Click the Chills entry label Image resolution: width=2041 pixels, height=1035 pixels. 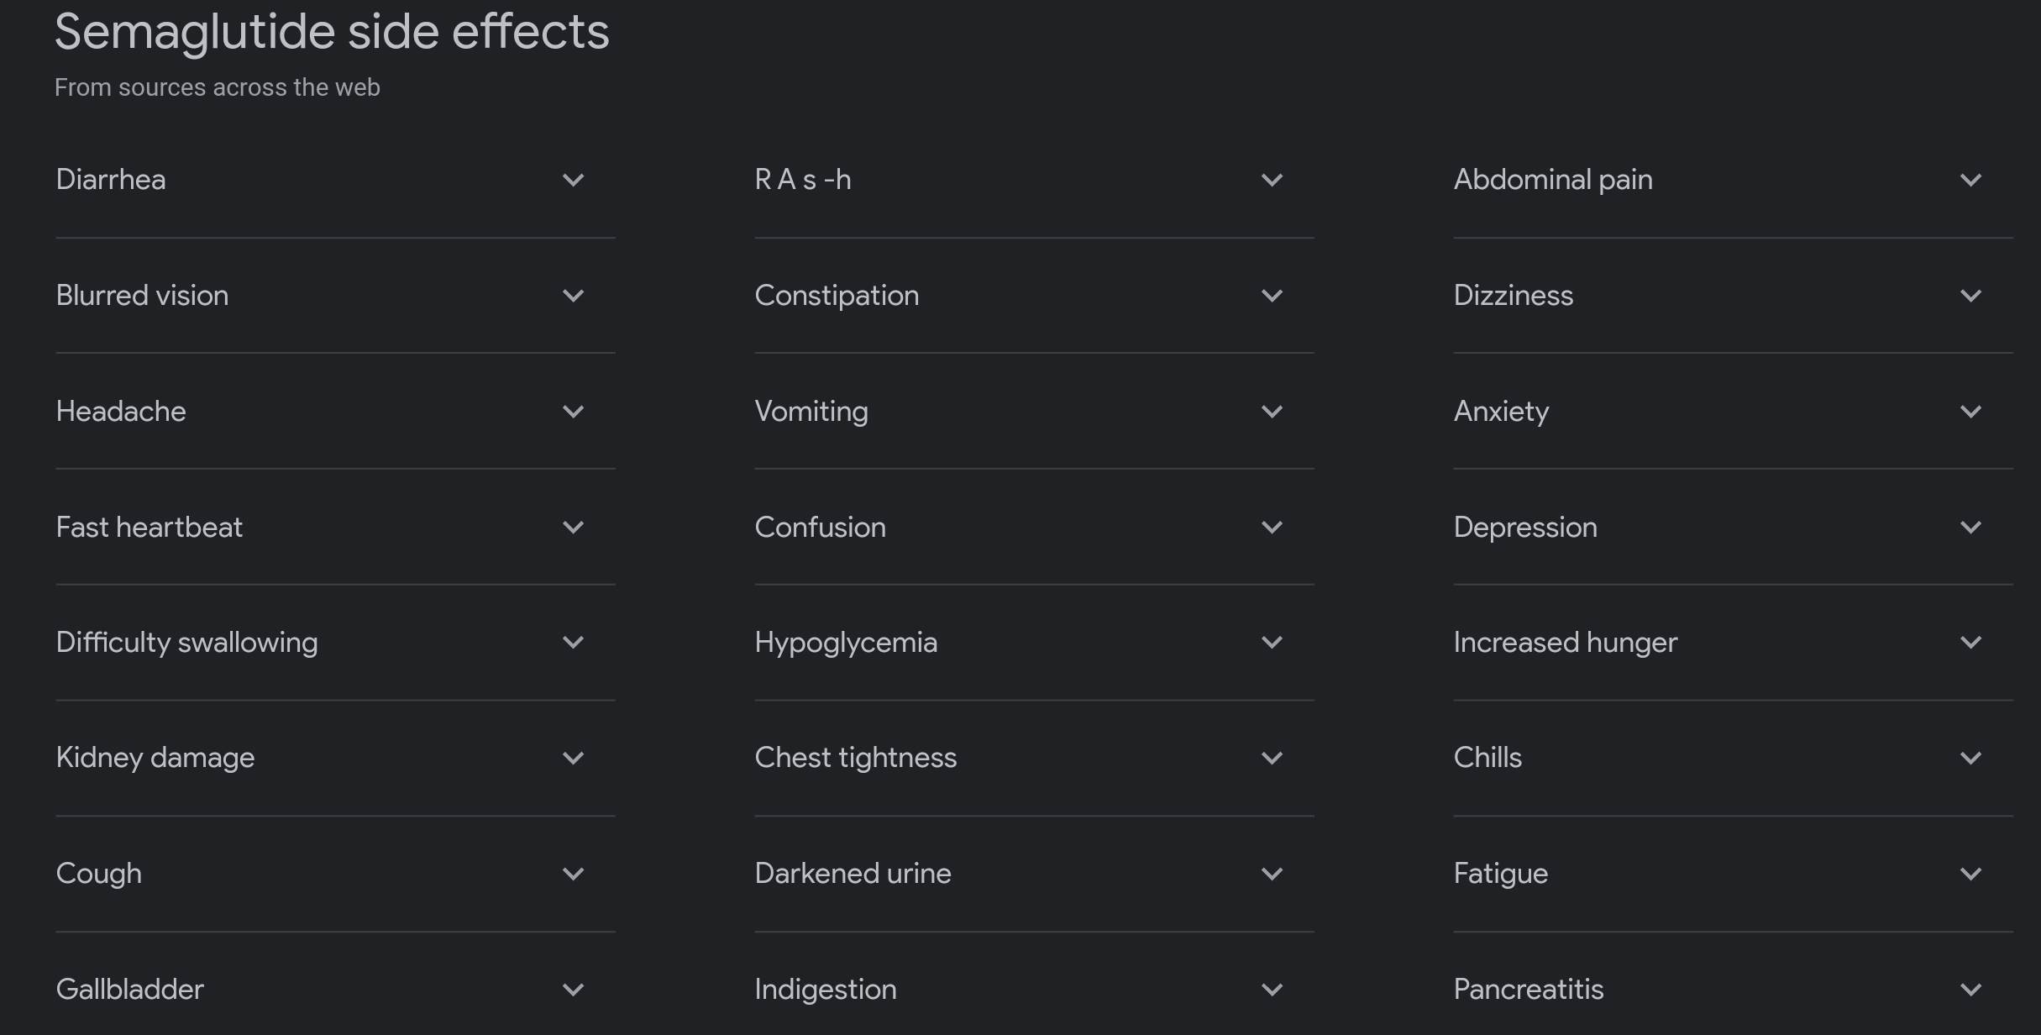[1487, 758]
